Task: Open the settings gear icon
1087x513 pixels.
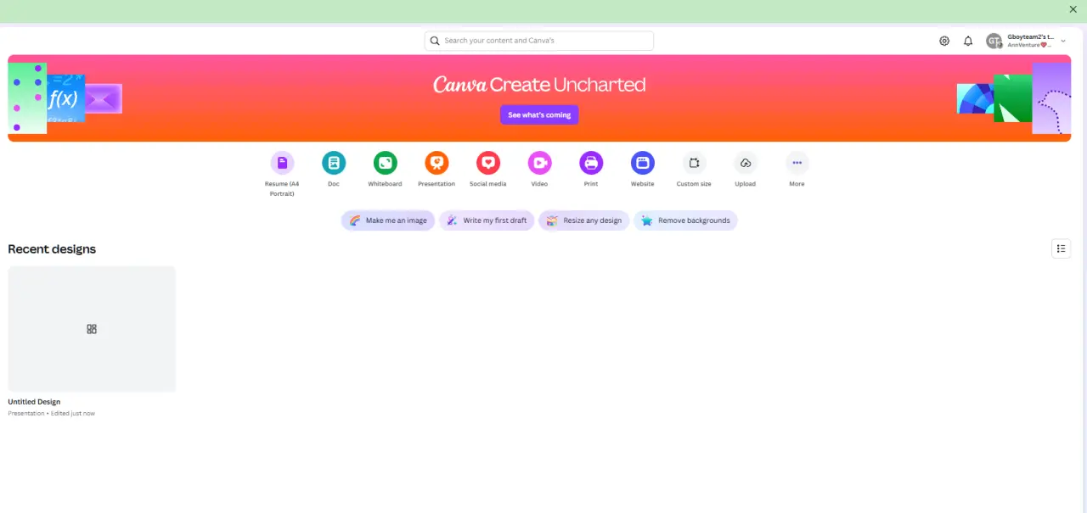Action: [944, 41]
